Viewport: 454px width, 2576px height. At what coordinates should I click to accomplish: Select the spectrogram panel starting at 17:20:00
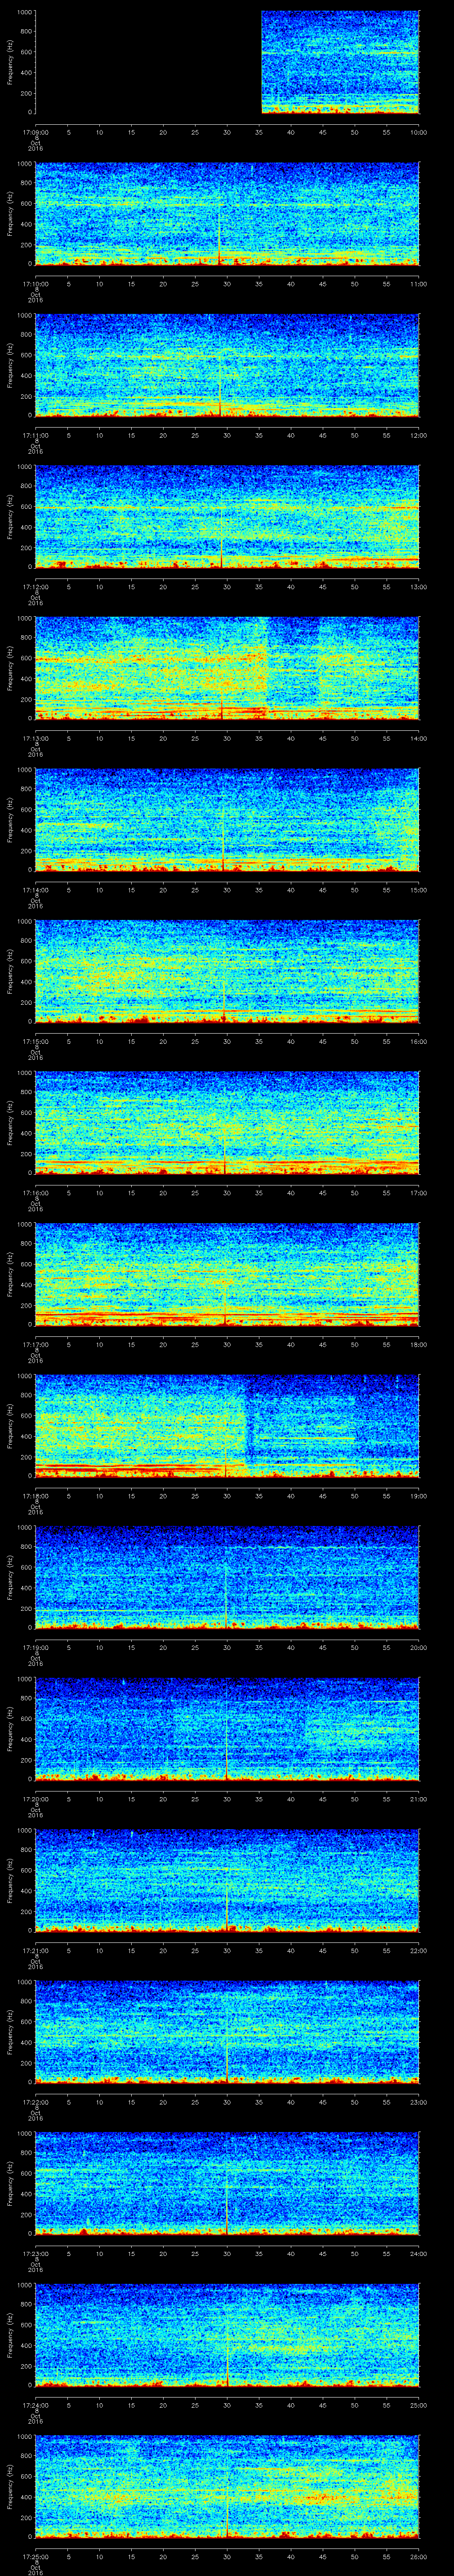227,1729
